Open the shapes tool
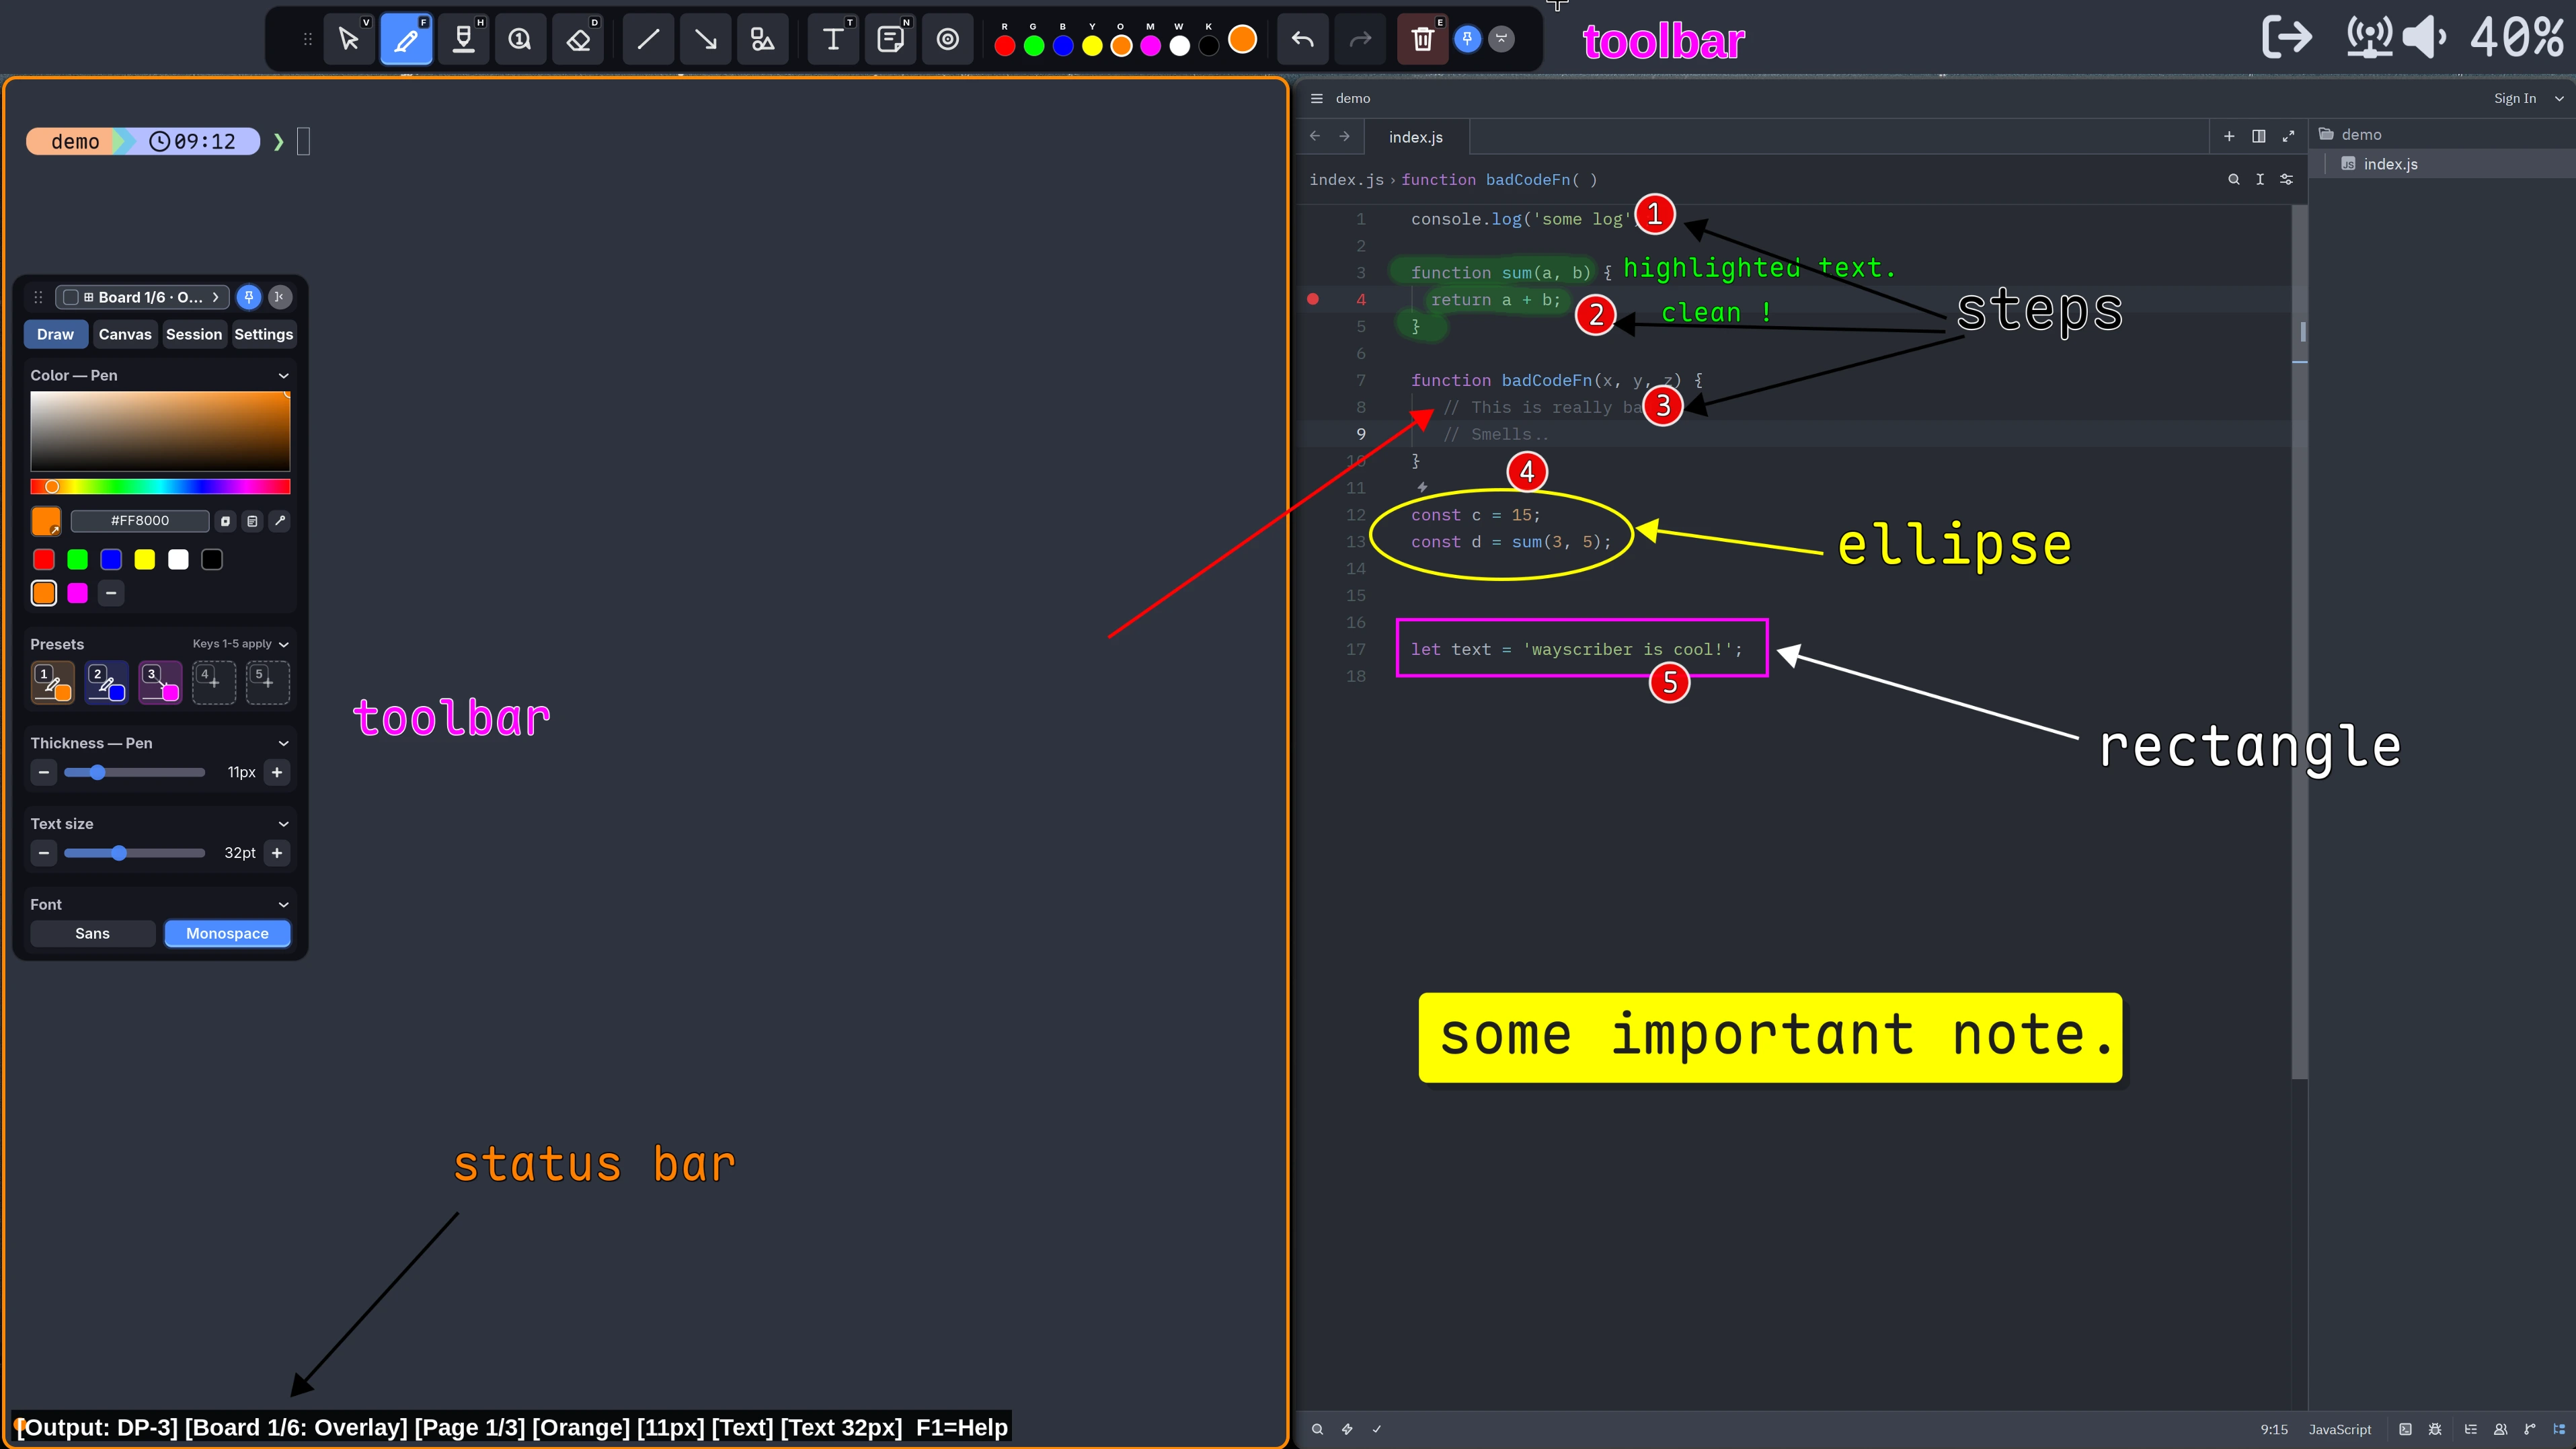Screen dimensions: 2576x1449 coord(762,39)
